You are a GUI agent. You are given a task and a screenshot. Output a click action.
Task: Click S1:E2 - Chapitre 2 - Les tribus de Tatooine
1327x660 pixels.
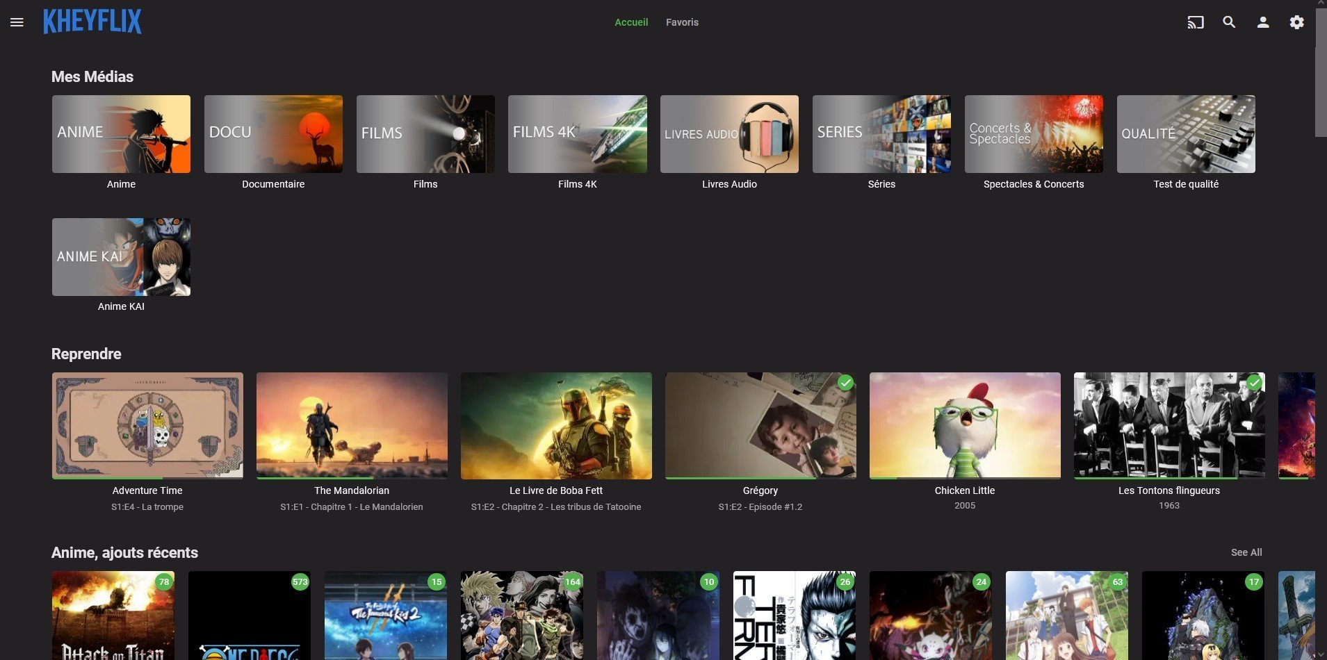[x=556, y=506]
